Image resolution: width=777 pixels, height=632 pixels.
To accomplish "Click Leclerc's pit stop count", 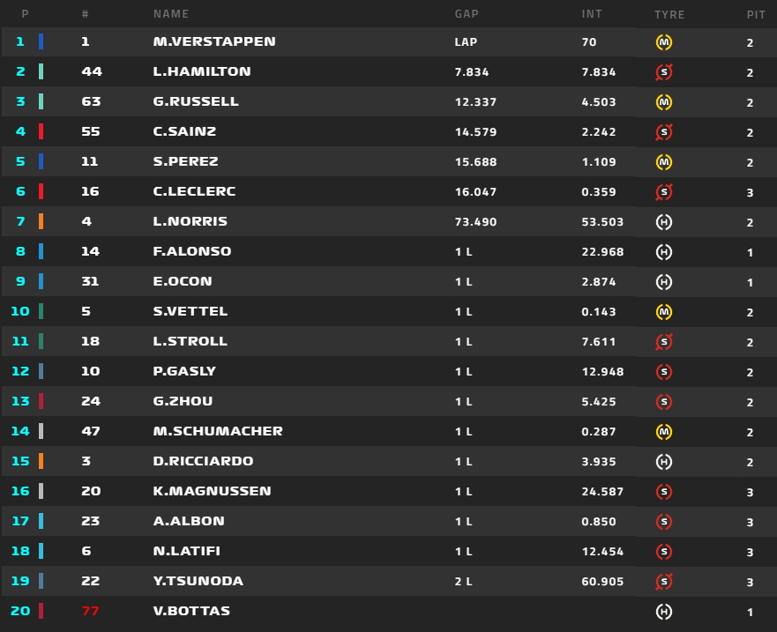I will pyautogui.click(x=750, y=192).
